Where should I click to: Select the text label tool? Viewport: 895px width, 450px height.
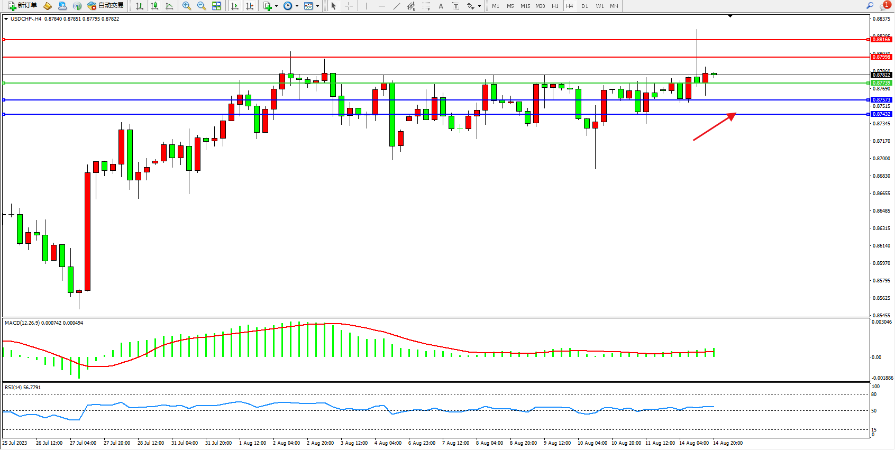click(456, 6)
